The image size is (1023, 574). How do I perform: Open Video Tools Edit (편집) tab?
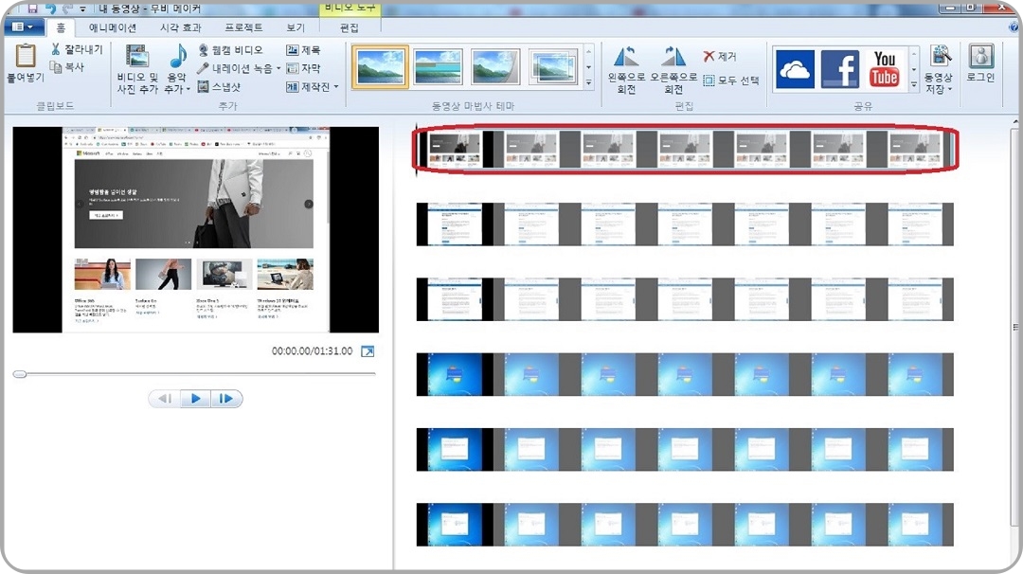coord(349,27)
